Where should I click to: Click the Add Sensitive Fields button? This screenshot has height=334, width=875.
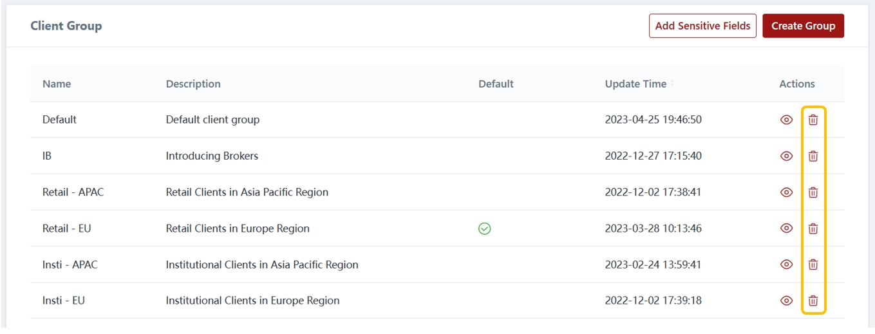click(x=702, y=26)
